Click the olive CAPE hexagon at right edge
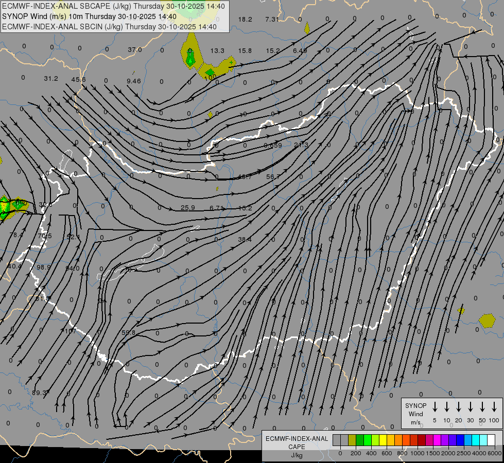504x463 pixels. click(x=486, y=320)
